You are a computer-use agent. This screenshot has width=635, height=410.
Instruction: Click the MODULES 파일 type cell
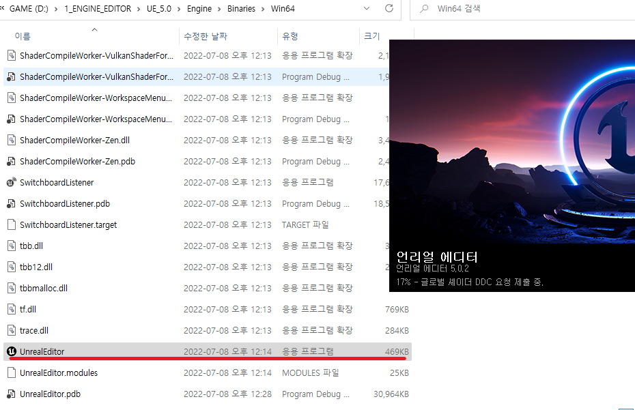click(x=311, y=372)
